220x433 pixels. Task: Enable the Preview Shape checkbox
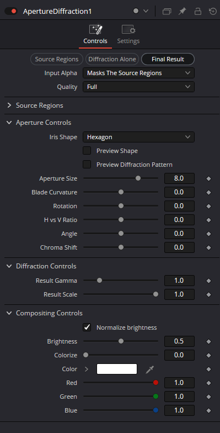coord(87,151)
